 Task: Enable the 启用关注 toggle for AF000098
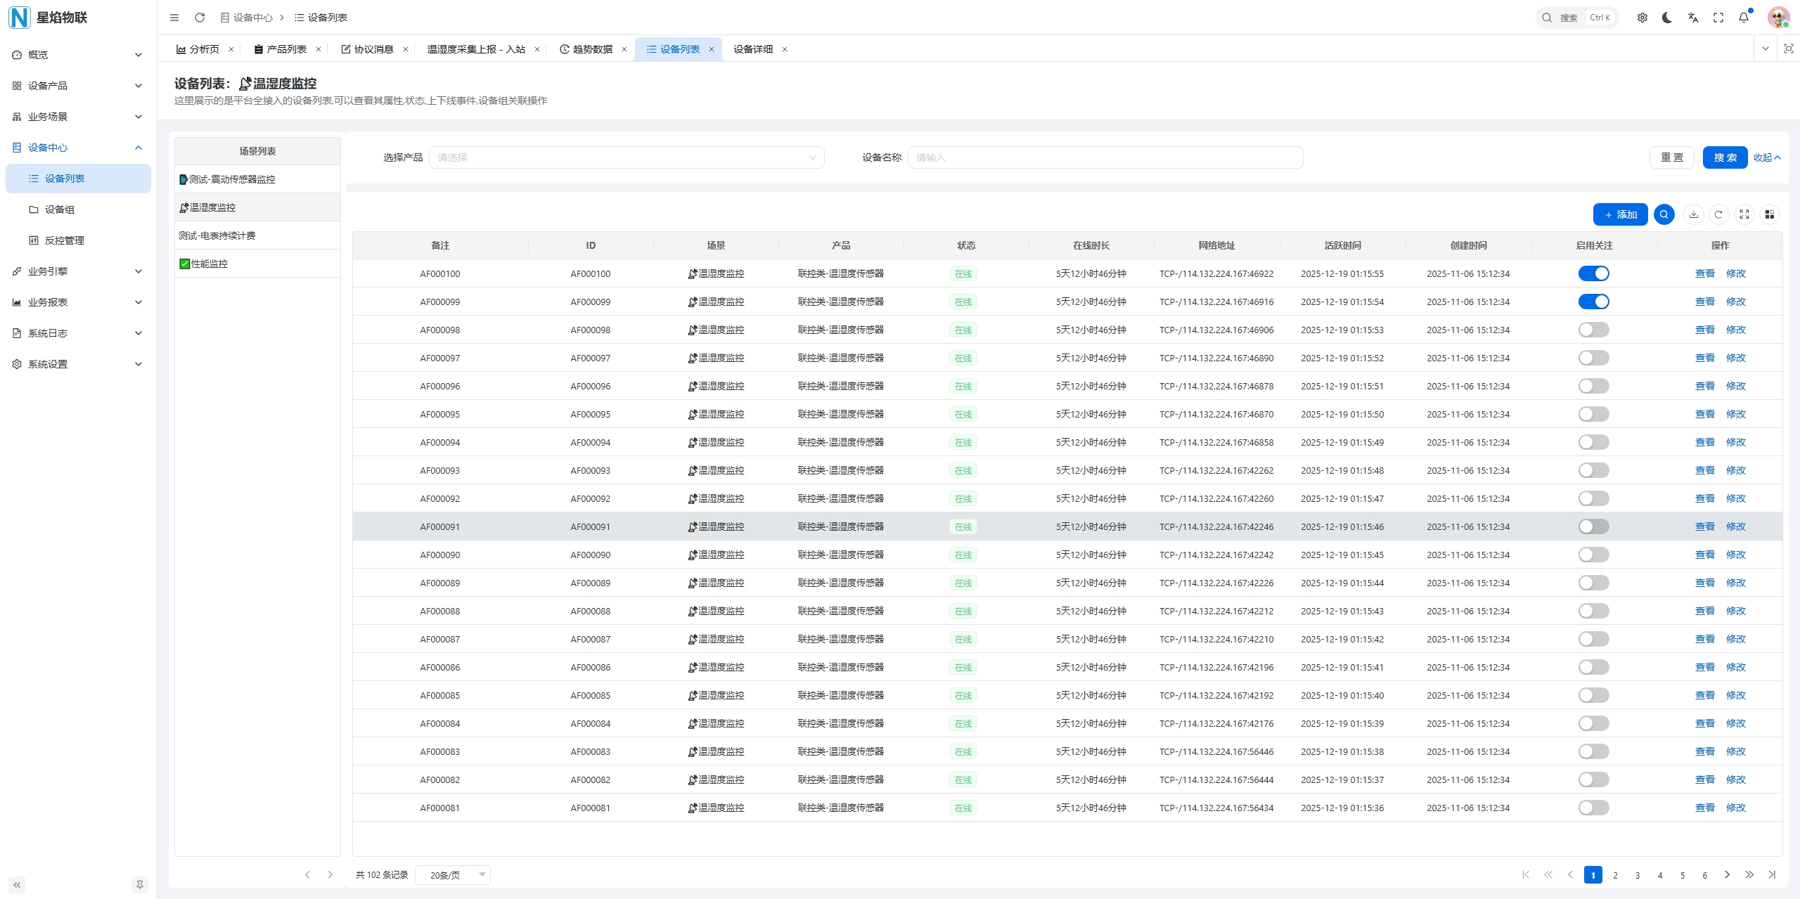pos(1593,330)
